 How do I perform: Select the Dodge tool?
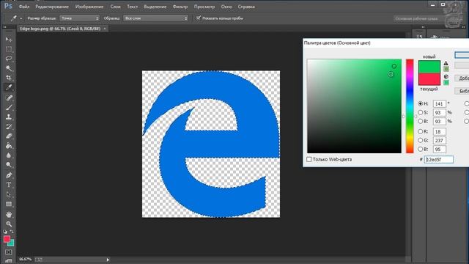coord(9,165)
